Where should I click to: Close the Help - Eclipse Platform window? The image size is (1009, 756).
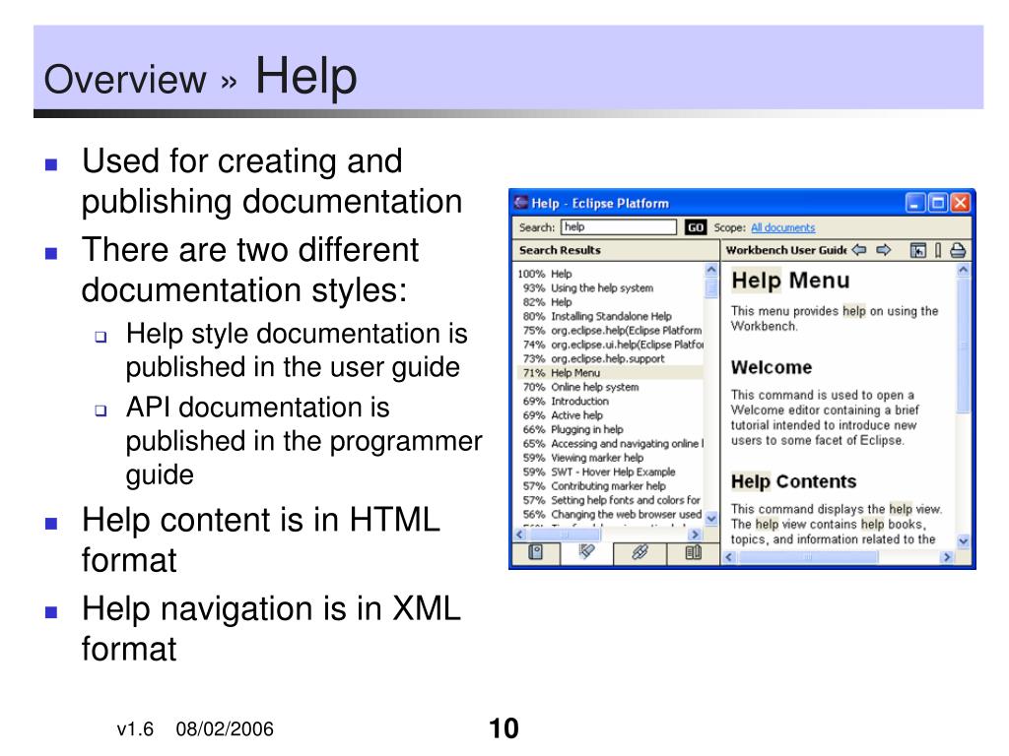960,203
